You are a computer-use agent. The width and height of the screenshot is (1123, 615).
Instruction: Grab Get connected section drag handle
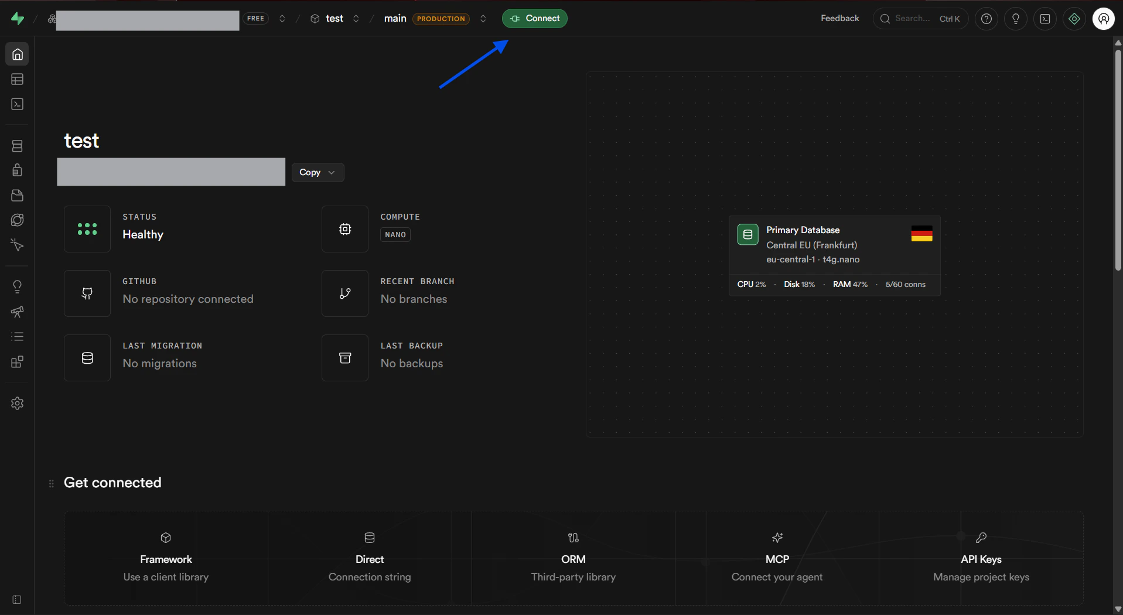point(52,484)
